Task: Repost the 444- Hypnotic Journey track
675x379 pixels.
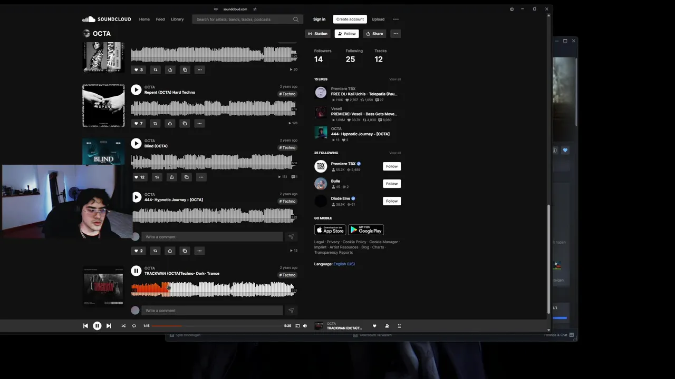Action: click(x=155, y=251)
